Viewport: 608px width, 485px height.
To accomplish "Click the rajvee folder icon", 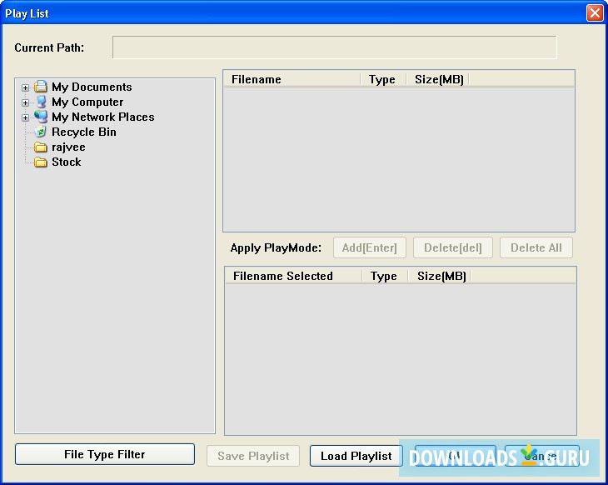I will click(x=40, y=147).
